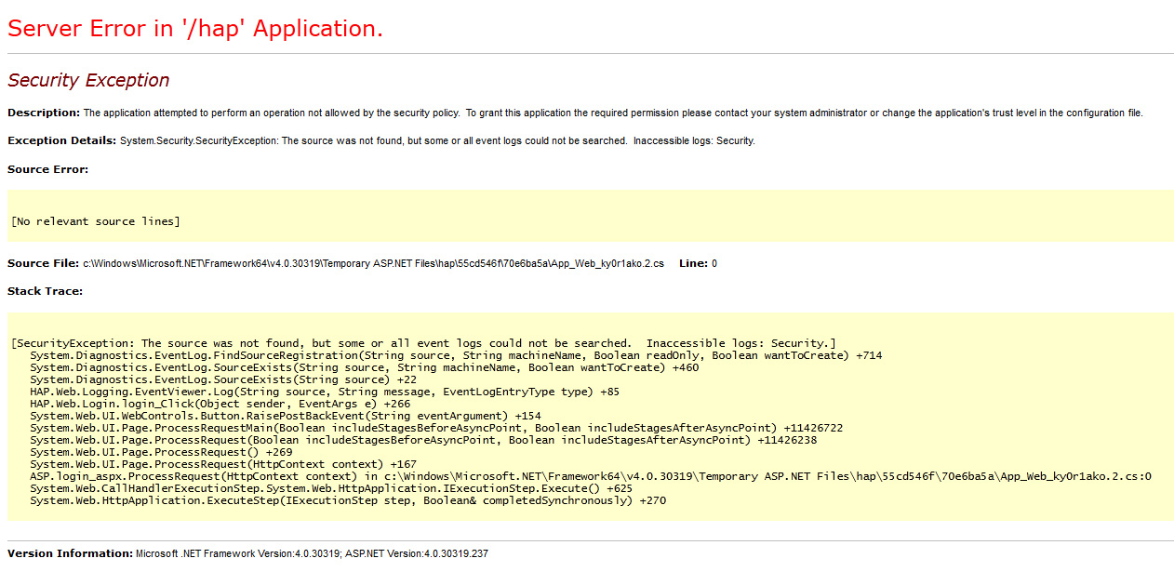Viewport: 1174px width, 585px height.
Task: Click the 'Version Information:' label
Action: pos(67,552)
